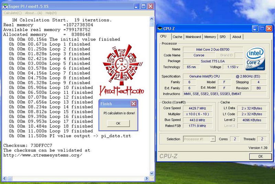Click the Core Speed value 4429.7 MHz
The height and width of the screenshot is (184, 275).
click(197, 108)
